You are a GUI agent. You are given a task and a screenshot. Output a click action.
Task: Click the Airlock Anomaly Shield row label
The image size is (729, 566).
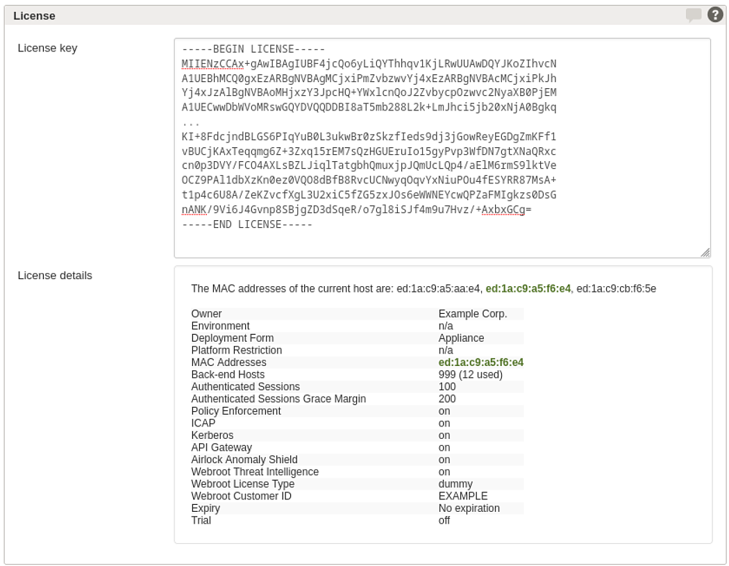244,460
